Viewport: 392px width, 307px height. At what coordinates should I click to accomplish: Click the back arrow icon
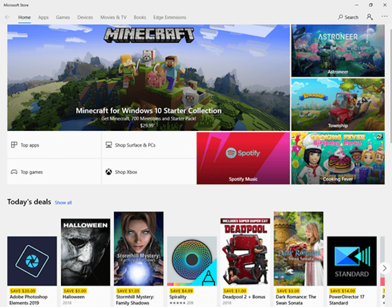(x=7, y=17)
